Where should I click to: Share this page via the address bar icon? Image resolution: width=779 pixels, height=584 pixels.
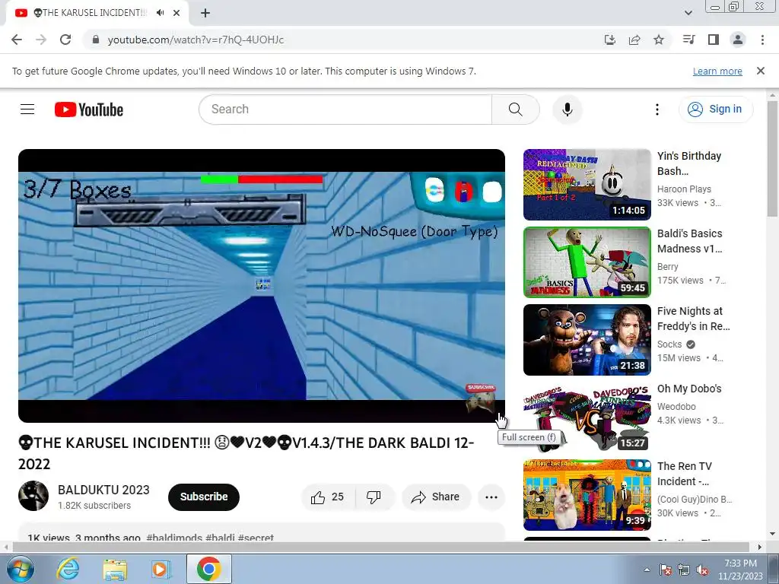(x=634, y=40)
